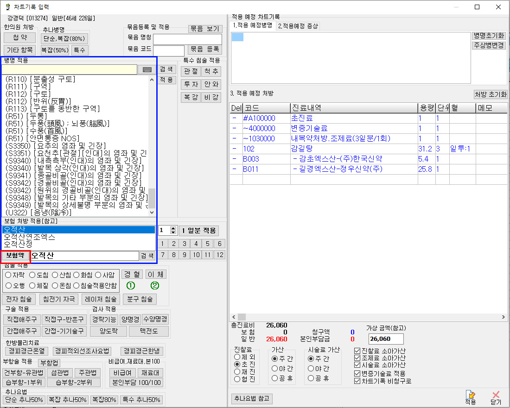Screen dimensions: 510x408
Task: Select the green circled number 1 icon
Action: point(131,285)
